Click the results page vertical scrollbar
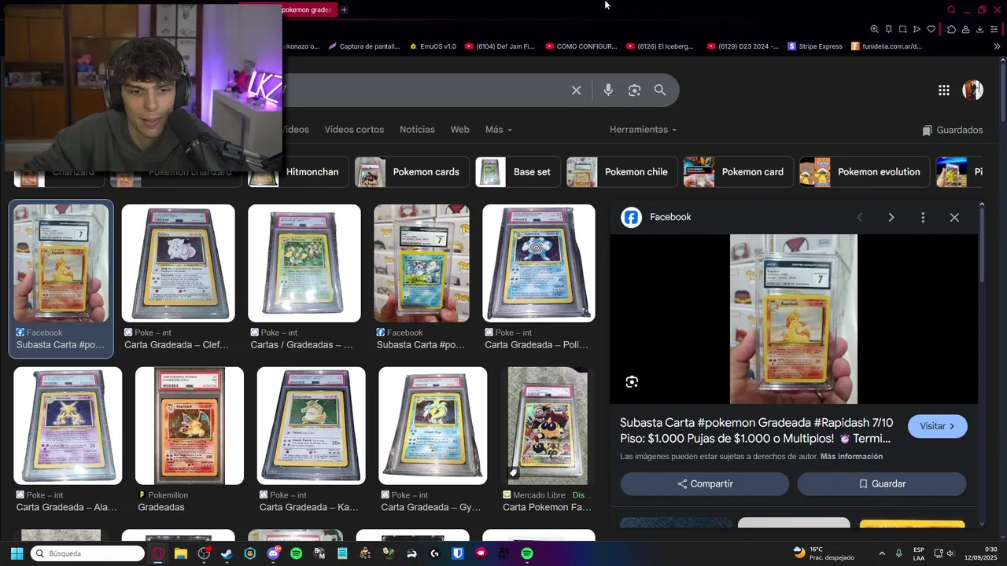 [1002, 94]
